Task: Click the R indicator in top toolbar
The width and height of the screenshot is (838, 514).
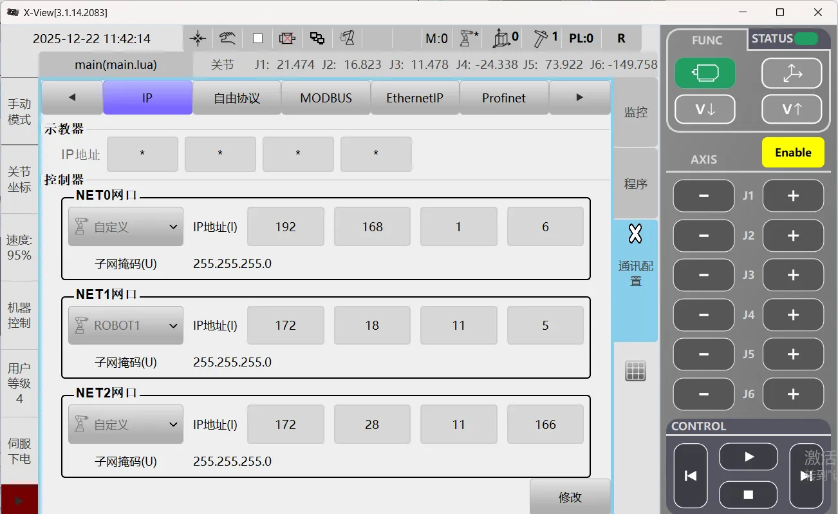Action: pos(621,39)
